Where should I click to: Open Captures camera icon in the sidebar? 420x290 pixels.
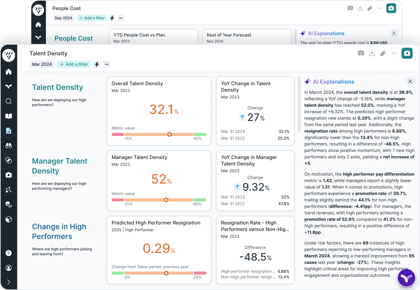click(x=9, y=175)
